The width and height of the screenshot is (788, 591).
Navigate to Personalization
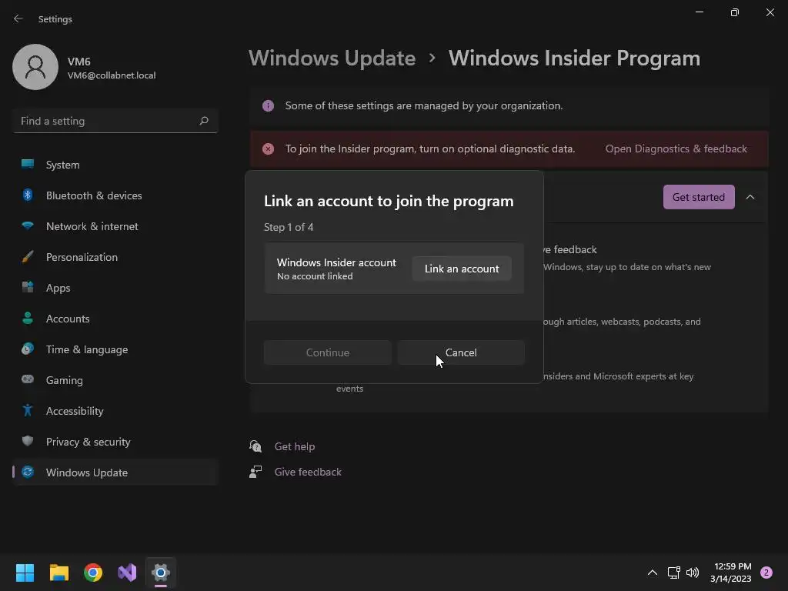[x=115, y=257]
